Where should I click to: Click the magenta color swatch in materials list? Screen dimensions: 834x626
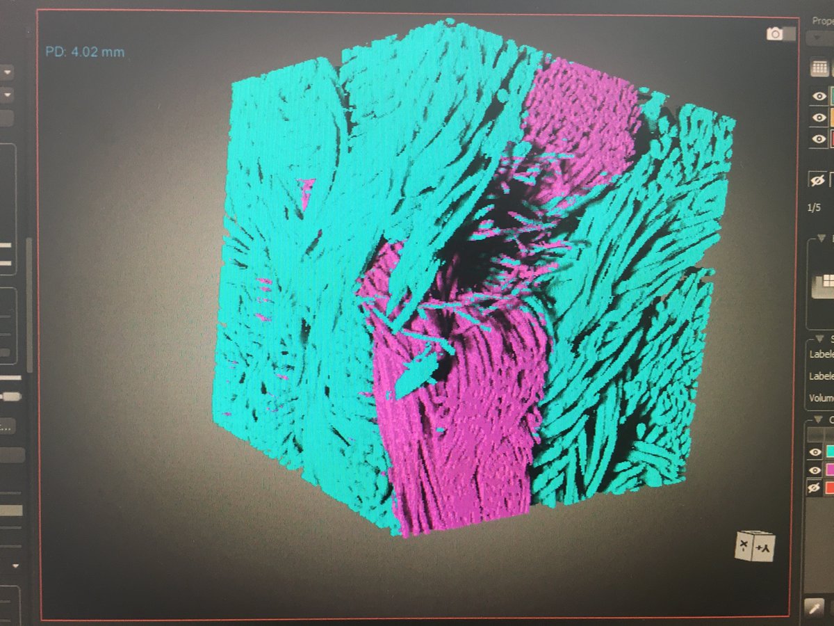tap(830, 470)
